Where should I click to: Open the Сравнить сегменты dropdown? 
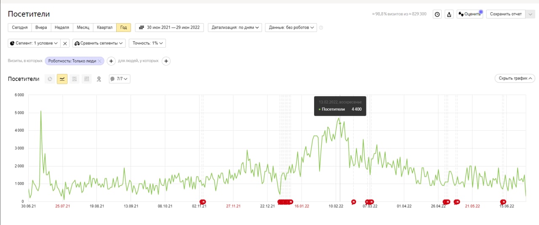(99, 43)
